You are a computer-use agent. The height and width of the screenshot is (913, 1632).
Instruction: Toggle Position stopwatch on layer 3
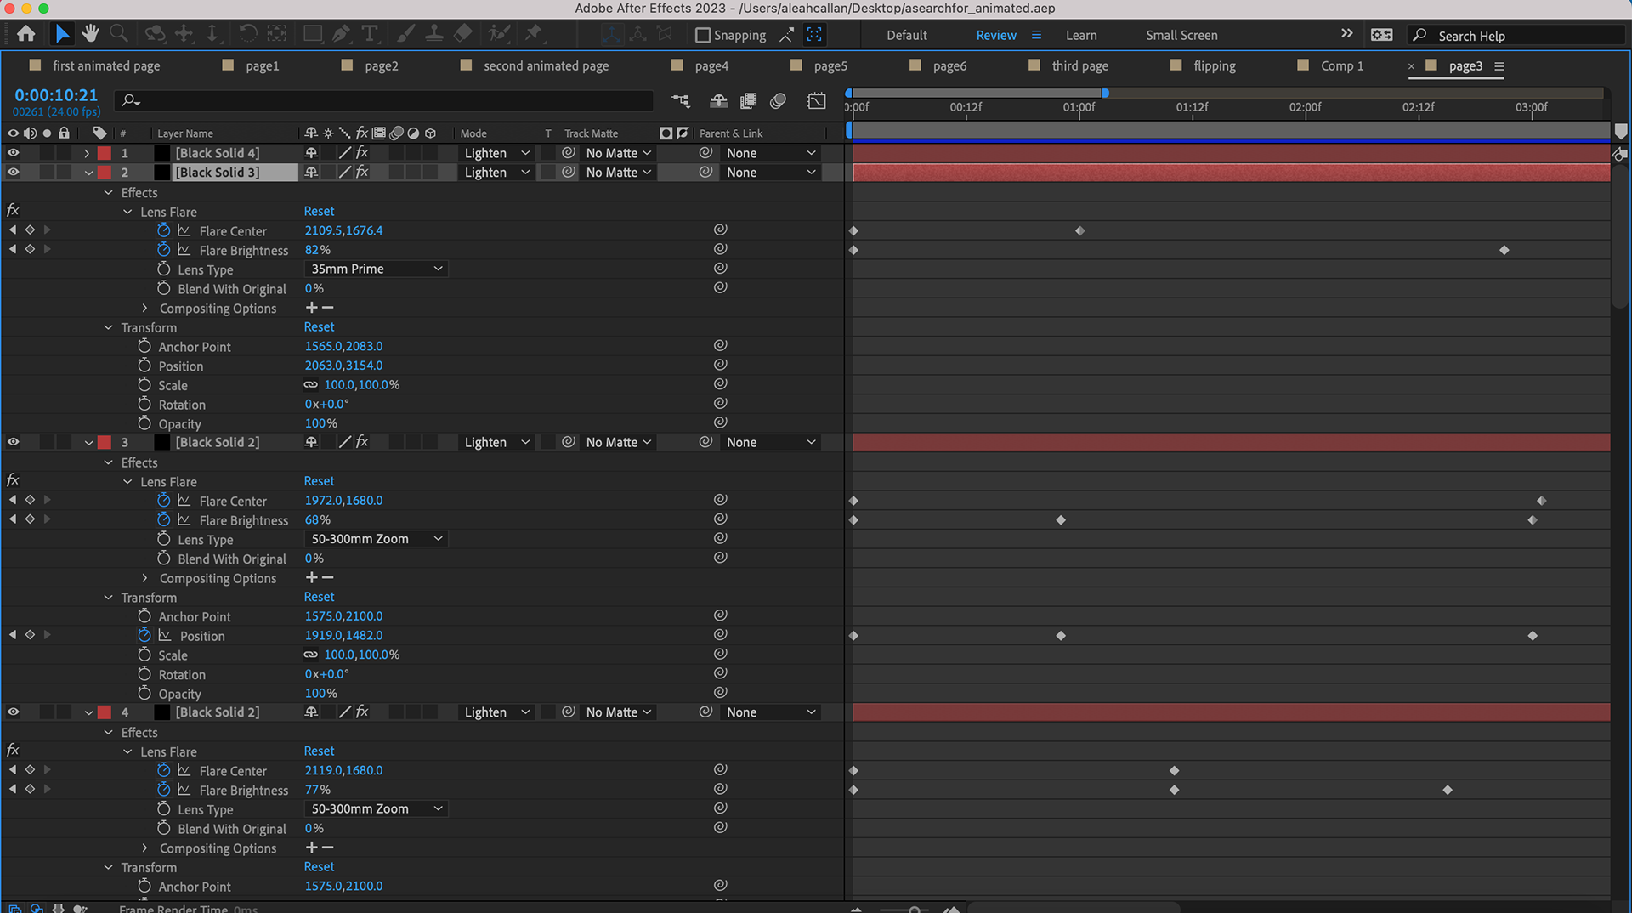[x=144, y=635]
